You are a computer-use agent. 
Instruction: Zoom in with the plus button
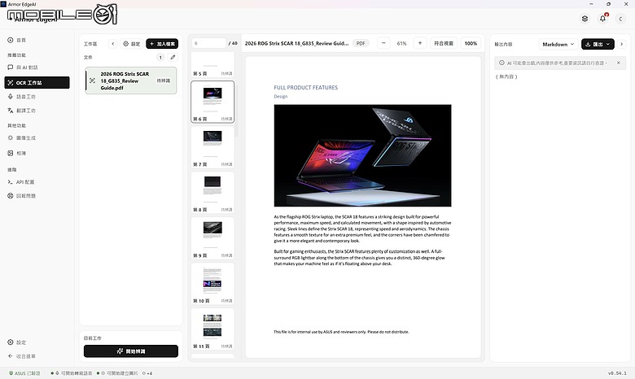(x=420, y=43)
